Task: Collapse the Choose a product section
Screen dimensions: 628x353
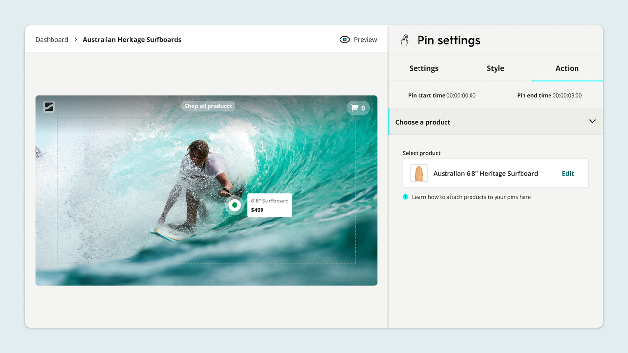Action: (592, 121)
